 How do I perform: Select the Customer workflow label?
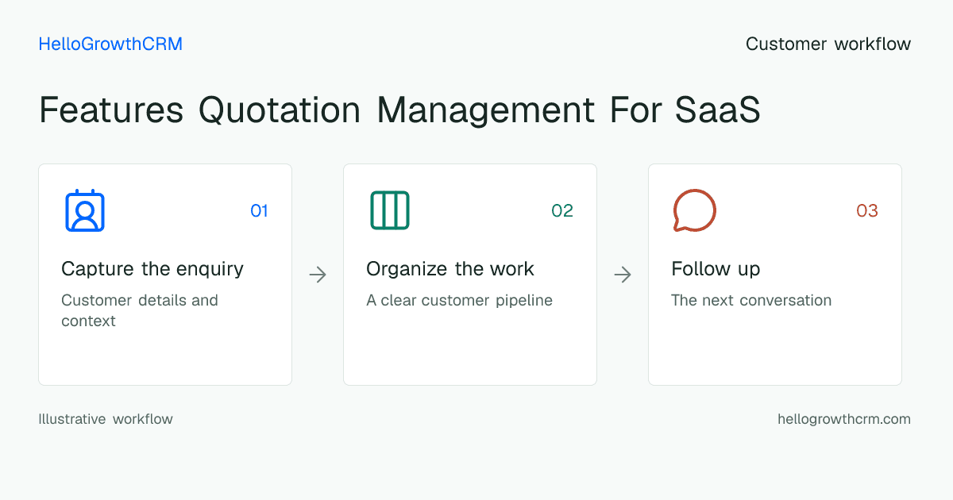[828, 44]
